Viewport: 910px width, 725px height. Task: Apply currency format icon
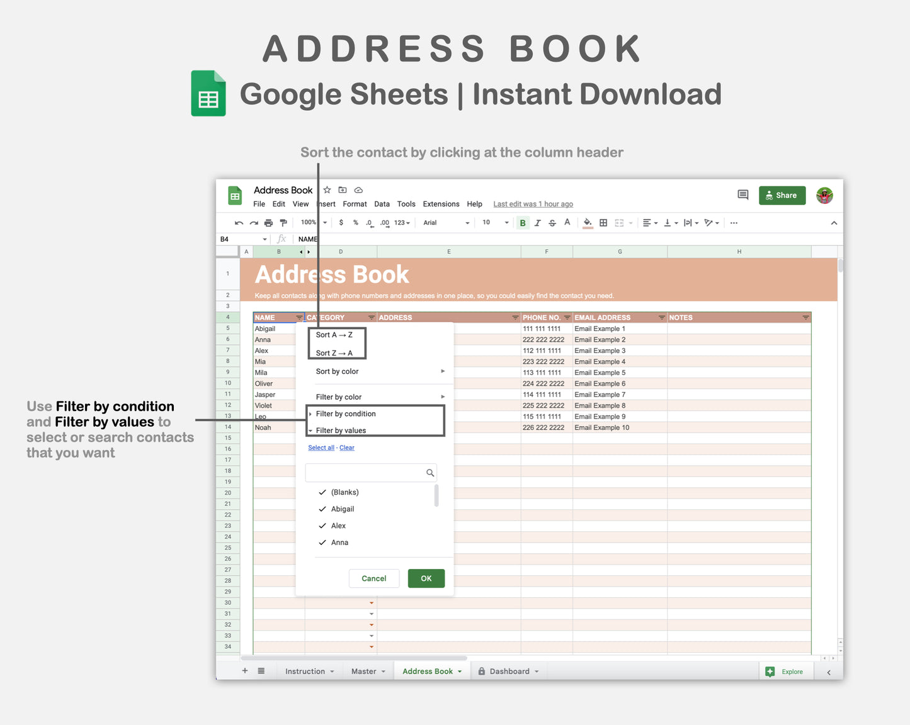click(341, 222)
